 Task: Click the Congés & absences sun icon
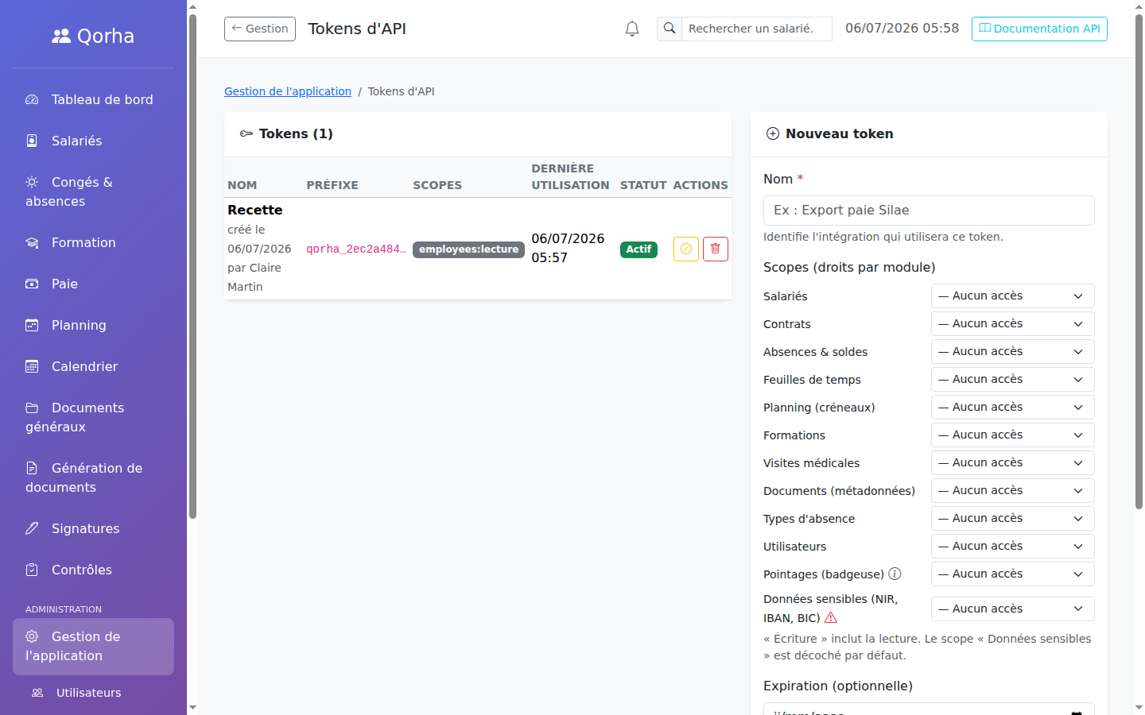point(32,182)
